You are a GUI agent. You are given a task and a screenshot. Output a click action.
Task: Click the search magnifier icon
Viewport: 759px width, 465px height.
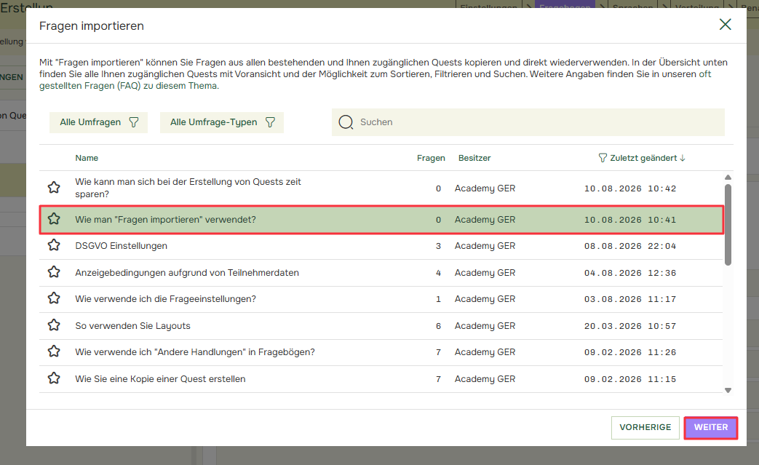pos(346,122)
